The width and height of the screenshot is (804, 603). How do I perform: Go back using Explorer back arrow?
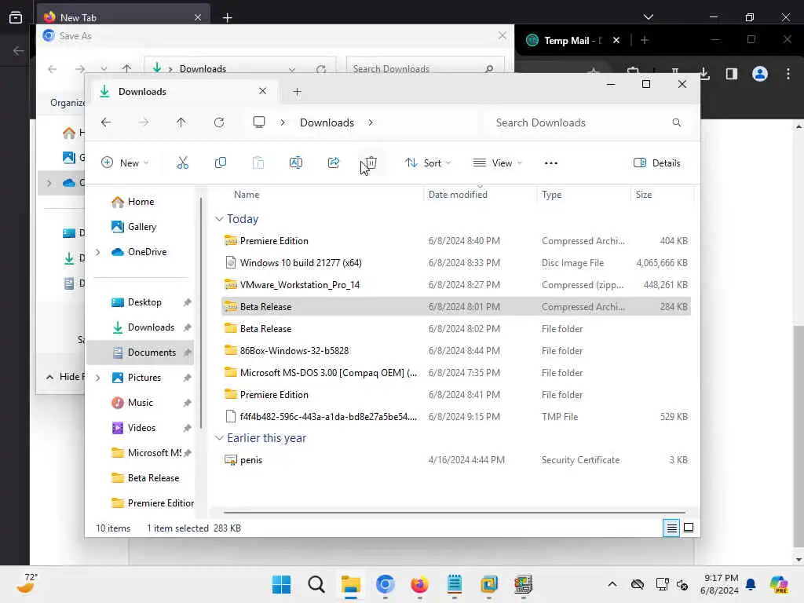point(106,122)
